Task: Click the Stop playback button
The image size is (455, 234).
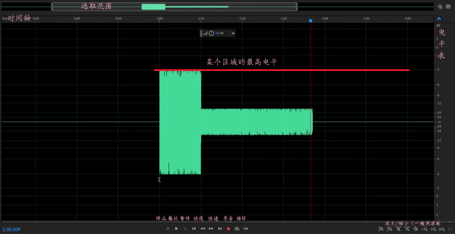Action: pos(168,228)
